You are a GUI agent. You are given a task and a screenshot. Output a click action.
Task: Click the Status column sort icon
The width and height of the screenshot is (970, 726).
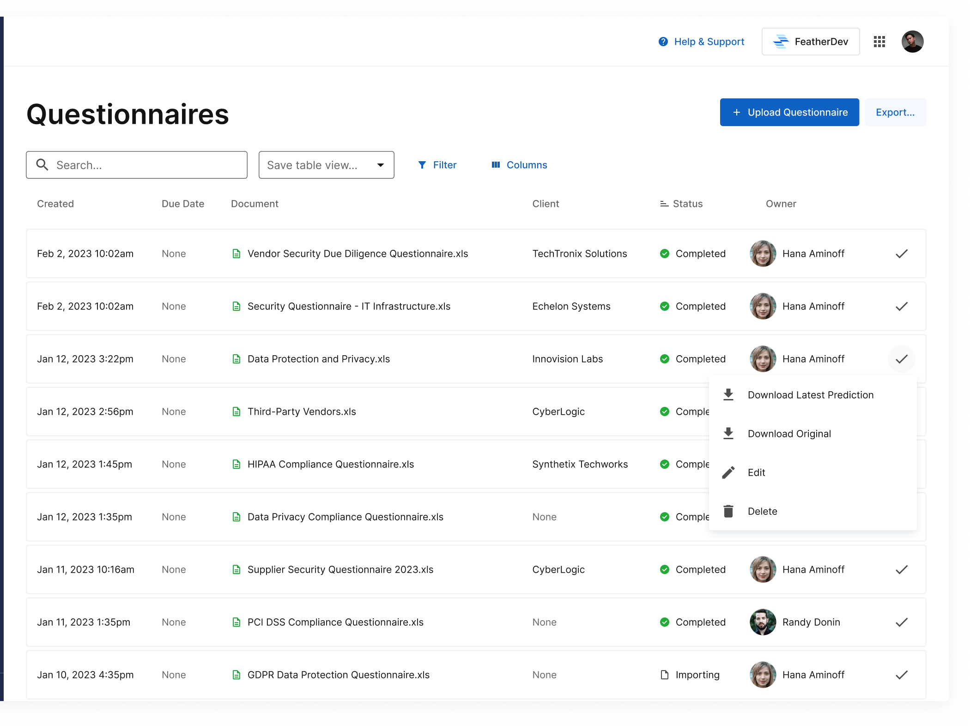[x=664, y=204]
